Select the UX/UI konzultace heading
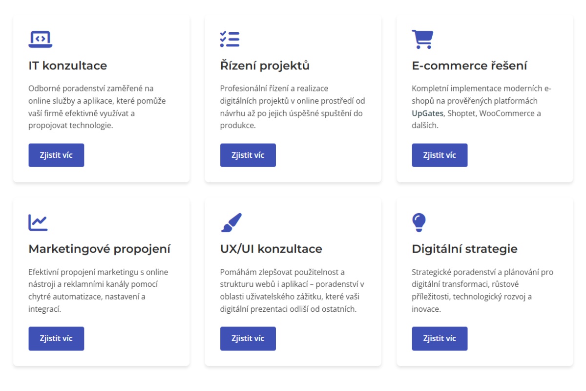The width and height of the screenshot is (586, 391). [x=271, y=249]
